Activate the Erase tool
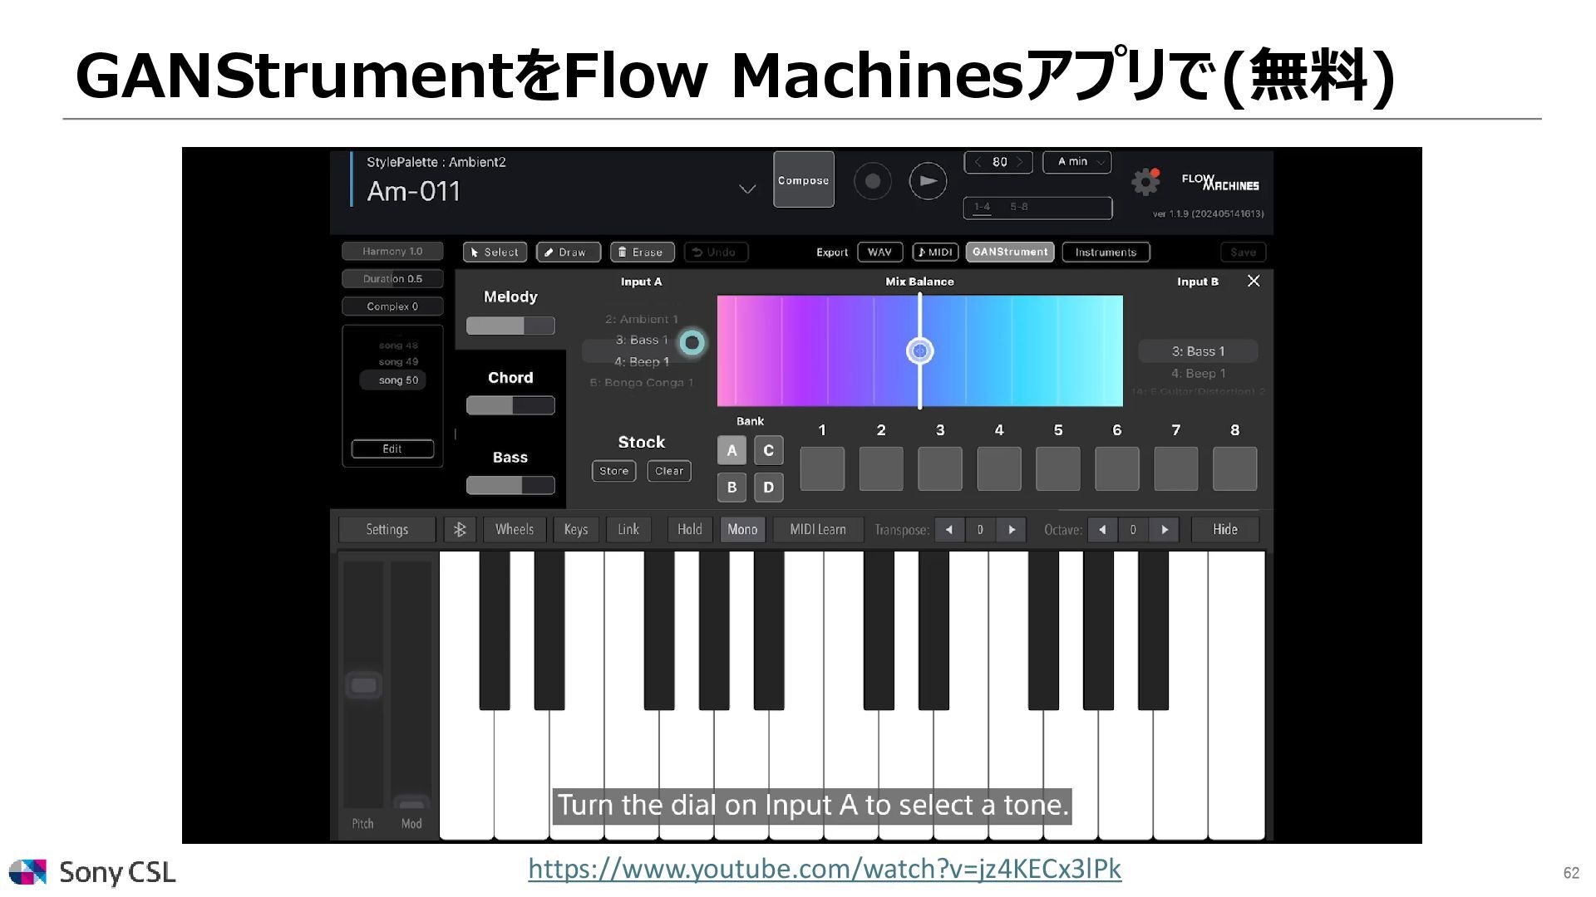The width and height of the screenshot is (1596, 897). pyautogui.click(x=642, y=252)
